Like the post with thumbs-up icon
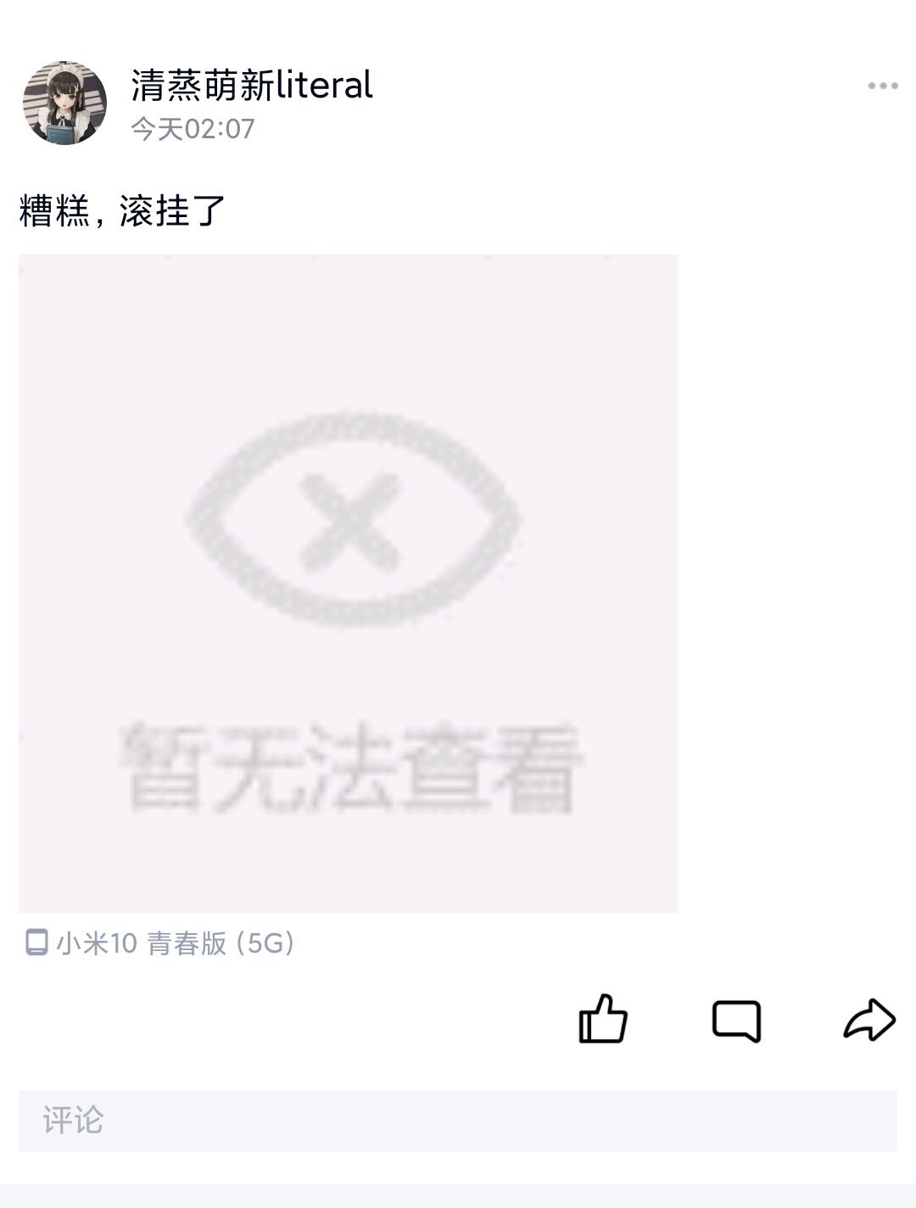Image resolution: width=916 pixels, height=1208 pixels. pyautogui.click(x=603, y=1018)
